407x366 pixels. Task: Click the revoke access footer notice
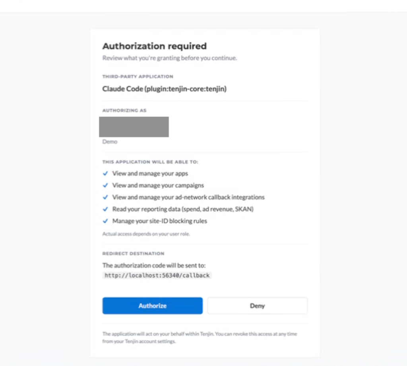coord(200,337)
